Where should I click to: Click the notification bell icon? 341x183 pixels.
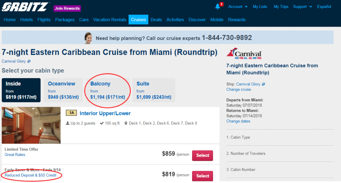point(218,7)
